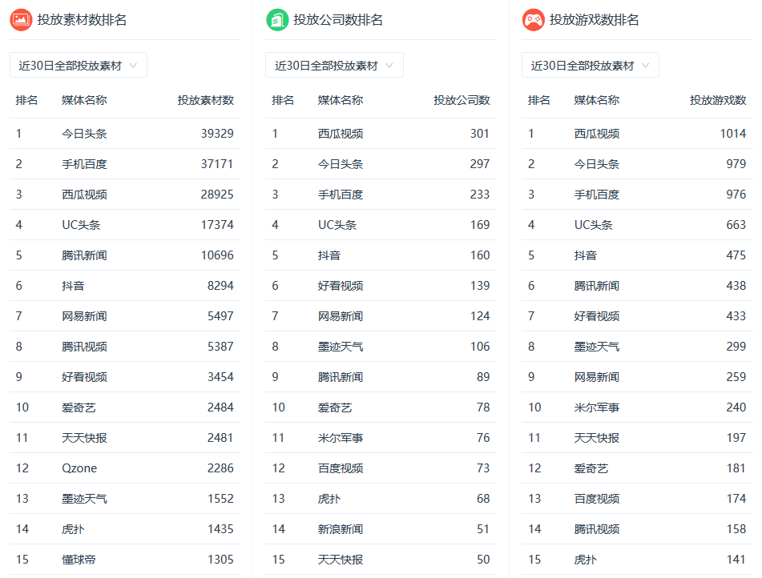The height and width of the screenshot is (578, 762).
Task: Click the game controller icon beside 投放游戏数排名
Action: (533, 20)
